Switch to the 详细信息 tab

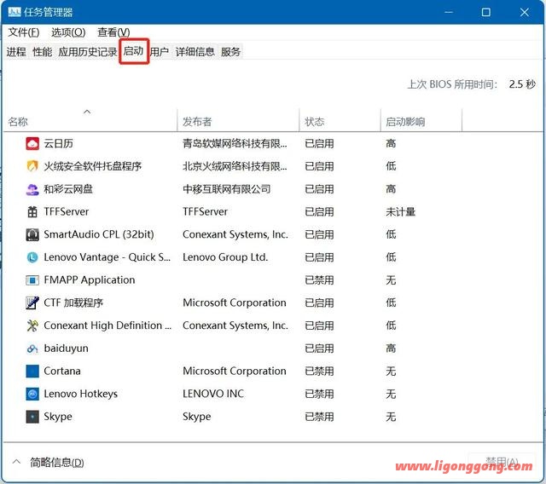[195, 52]
